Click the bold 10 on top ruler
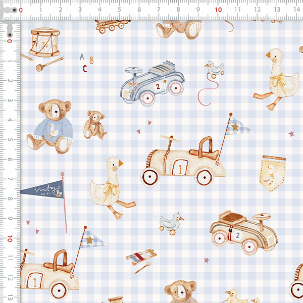This screenshot has width=303, height=303. (x=218, y=9)
